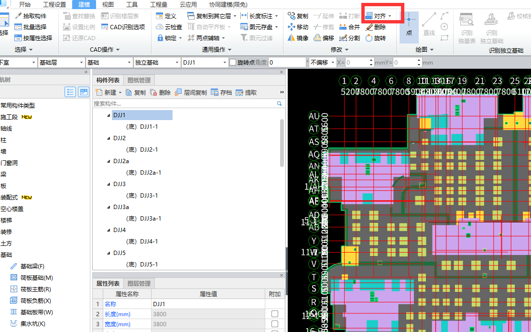
Task: Select DJJ5 in component list
Action: [x=119, y=253]
